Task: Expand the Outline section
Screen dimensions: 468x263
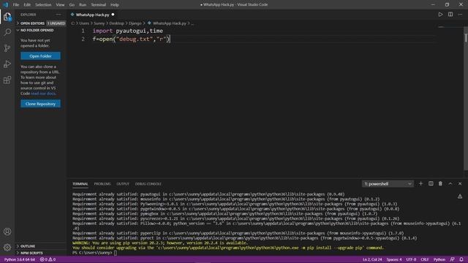Action: pos(40,246)
